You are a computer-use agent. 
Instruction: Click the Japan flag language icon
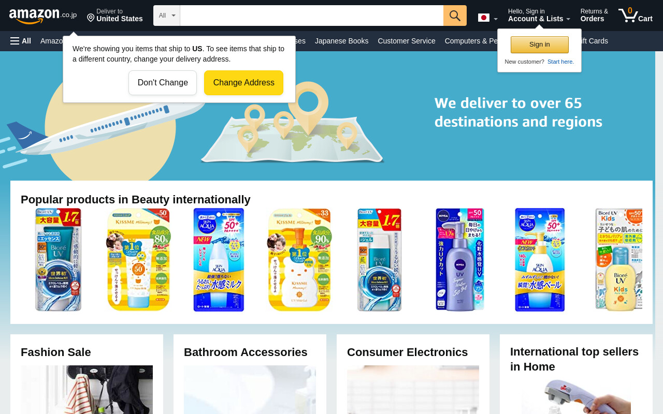pos(484,18)
